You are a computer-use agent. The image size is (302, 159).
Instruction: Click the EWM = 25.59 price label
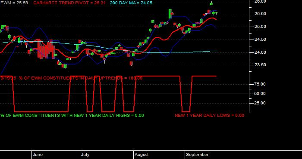point(14,3)
